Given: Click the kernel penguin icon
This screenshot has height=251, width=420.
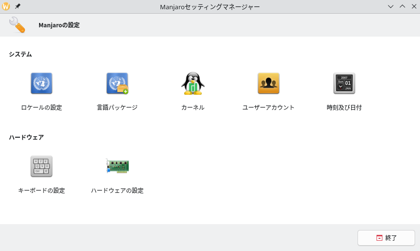Looking at the screenshot, I should (193, 84).
